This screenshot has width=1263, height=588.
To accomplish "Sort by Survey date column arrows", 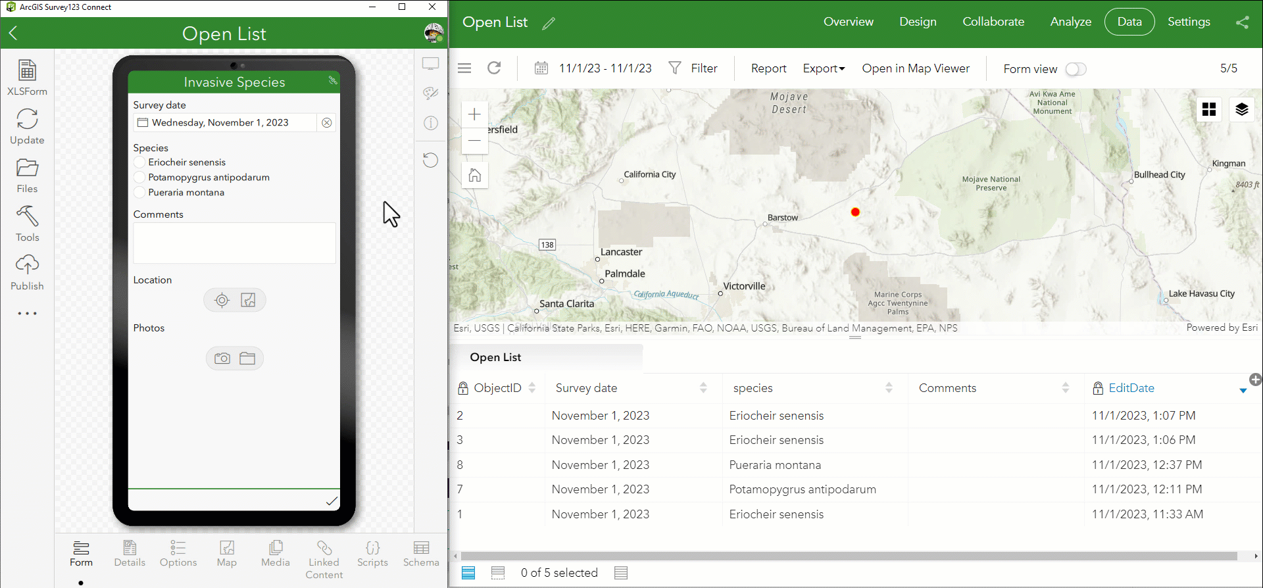I will (x=703, y=388).
